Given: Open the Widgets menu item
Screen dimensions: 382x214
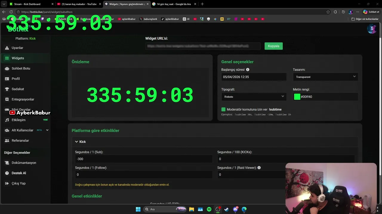Looking at the screenshot, I should (x=25, y=58).
